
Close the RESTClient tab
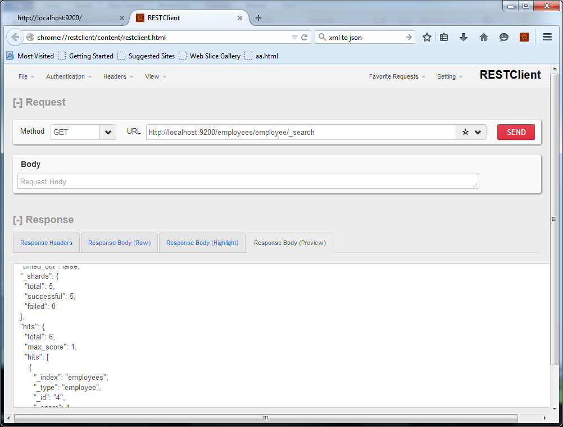pos(240,18)
